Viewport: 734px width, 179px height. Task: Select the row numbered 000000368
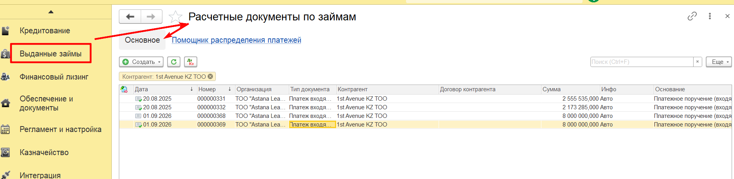(425, 116)
